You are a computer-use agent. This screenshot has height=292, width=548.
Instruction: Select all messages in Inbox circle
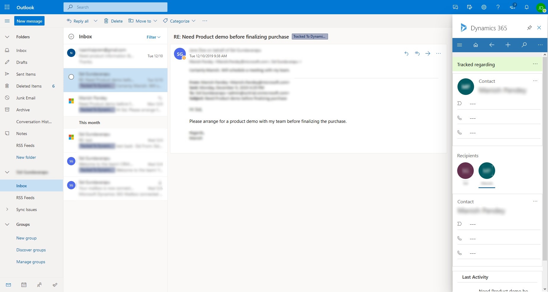click(x=71, y=36)
